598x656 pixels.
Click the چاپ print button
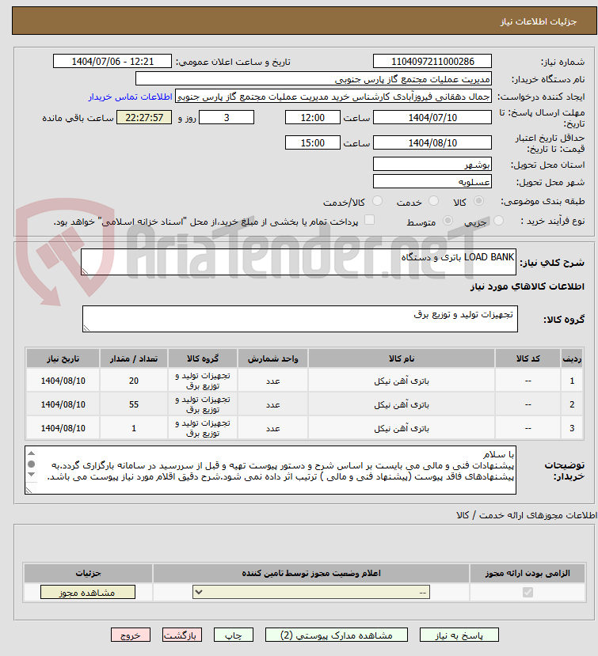(233, 635)
